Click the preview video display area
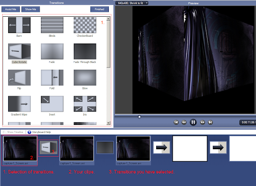Image resolution: width=256 pixels, height=186 pixels. [x=193, y=60]
